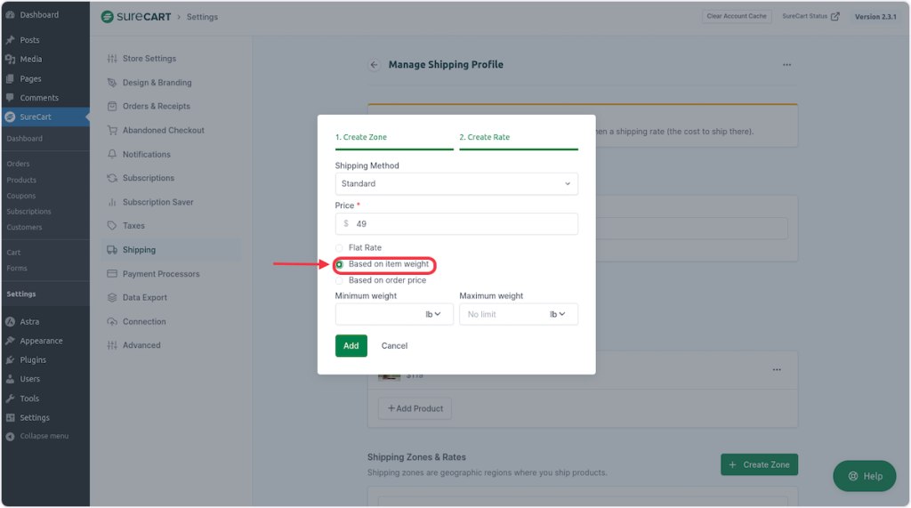This screenshot has width=911, height=508.
Task: Click the Data Export layers icon
Action: click(x=112, y=298)
